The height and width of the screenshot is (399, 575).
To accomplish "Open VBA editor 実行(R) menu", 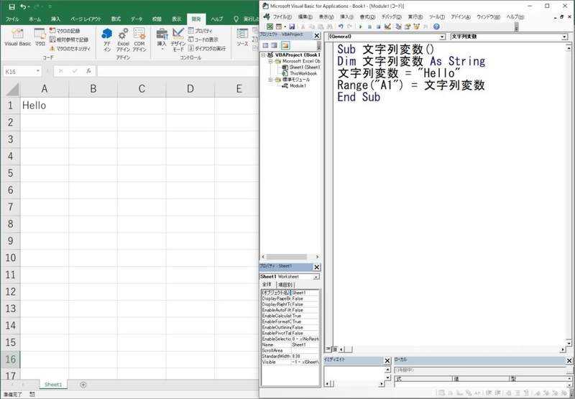I will pyautogui.click(x=415, y=17).
